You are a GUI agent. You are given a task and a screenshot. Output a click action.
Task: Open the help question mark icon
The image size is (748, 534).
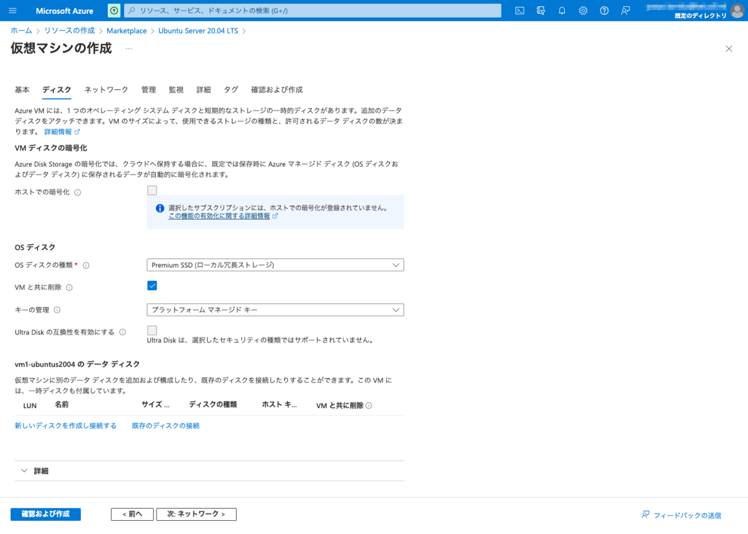[604, 11]
